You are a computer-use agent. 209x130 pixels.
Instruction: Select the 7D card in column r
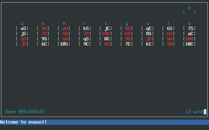coord(85,33)
